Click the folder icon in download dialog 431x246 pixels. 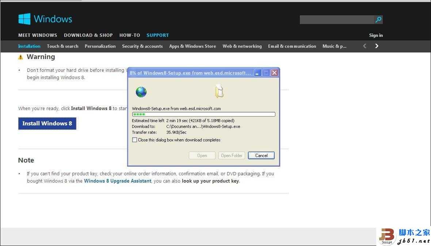pos(219,91)
